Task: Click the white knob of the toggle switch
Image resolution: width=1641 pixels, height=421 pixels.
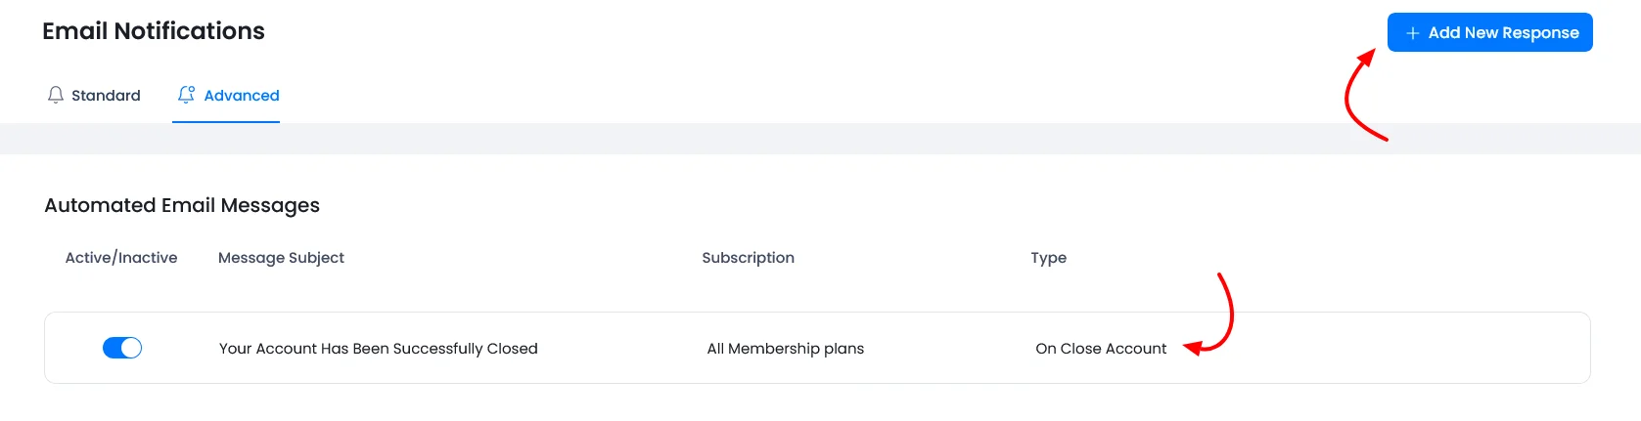Action: click(131, 348)
